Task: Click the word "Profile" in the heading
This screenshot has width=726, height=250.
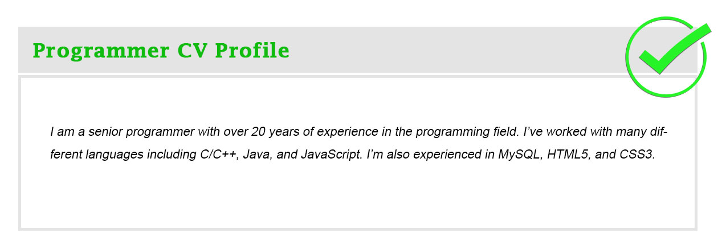Action: 251,51
